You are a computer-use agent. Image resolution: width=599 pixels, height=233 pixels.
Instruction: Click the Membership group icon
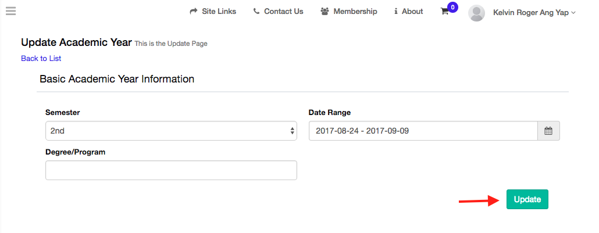coord(325,12)
